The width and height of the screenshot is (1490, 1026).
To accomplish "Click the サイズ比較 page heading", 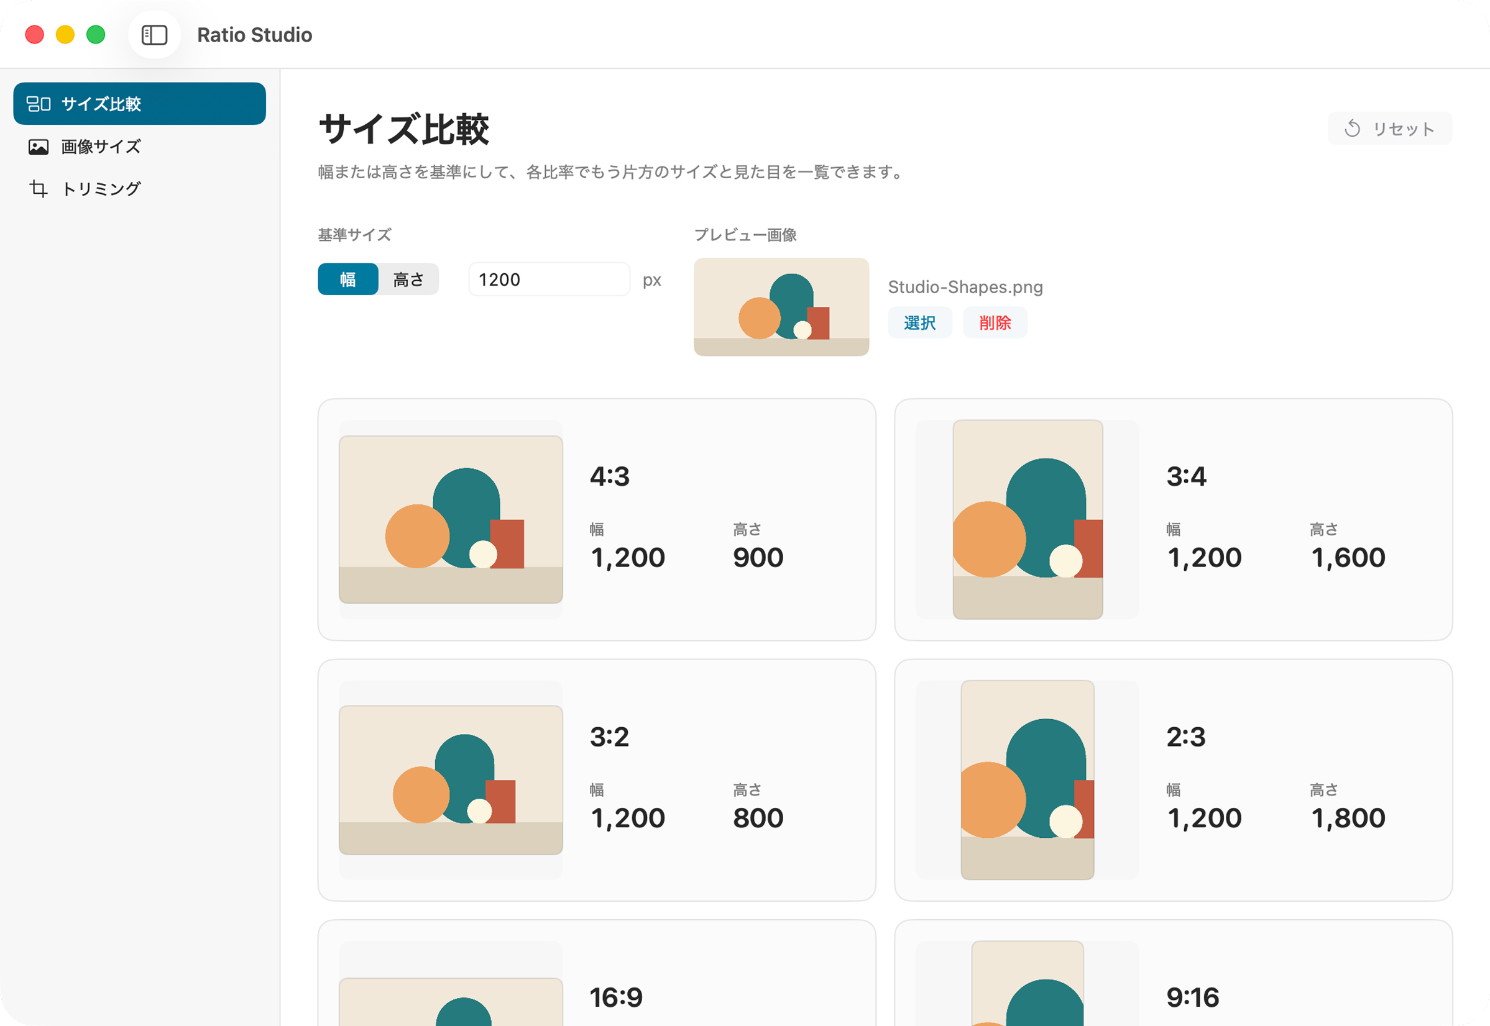I will click(x=404, y=129).
